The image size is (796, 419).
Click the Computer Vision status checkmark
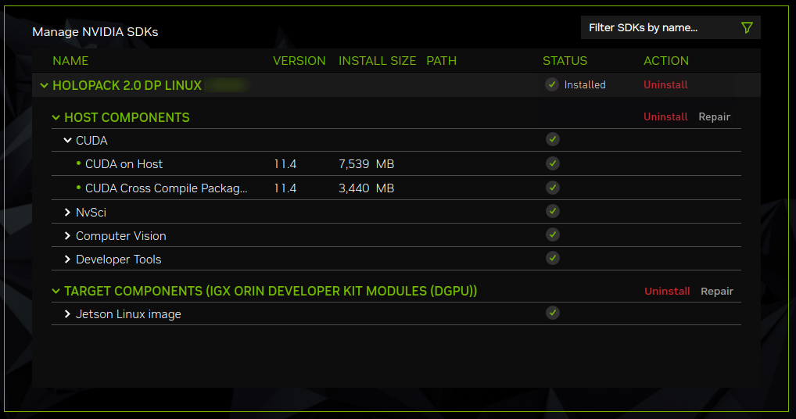553,235
